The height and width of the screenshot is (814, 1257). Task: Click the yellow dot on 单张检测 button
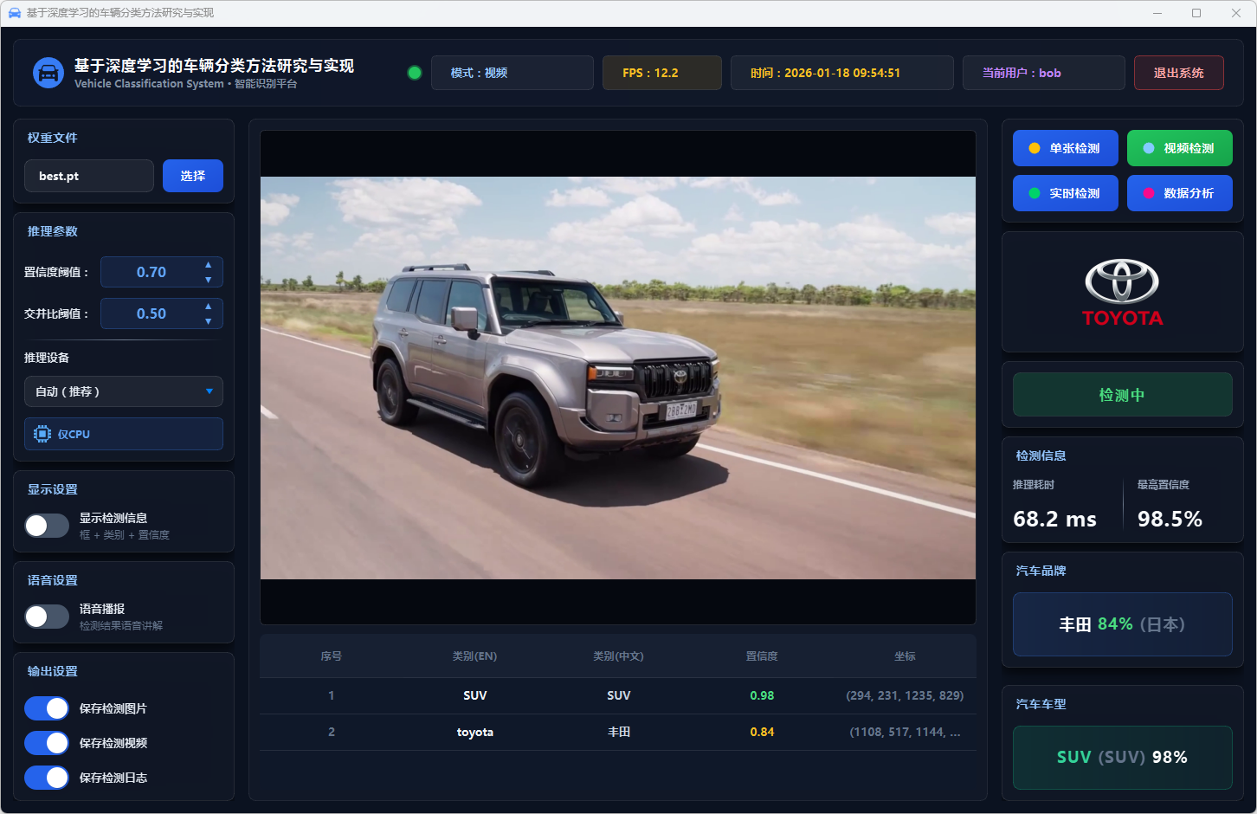click(x=1034, y=148)
